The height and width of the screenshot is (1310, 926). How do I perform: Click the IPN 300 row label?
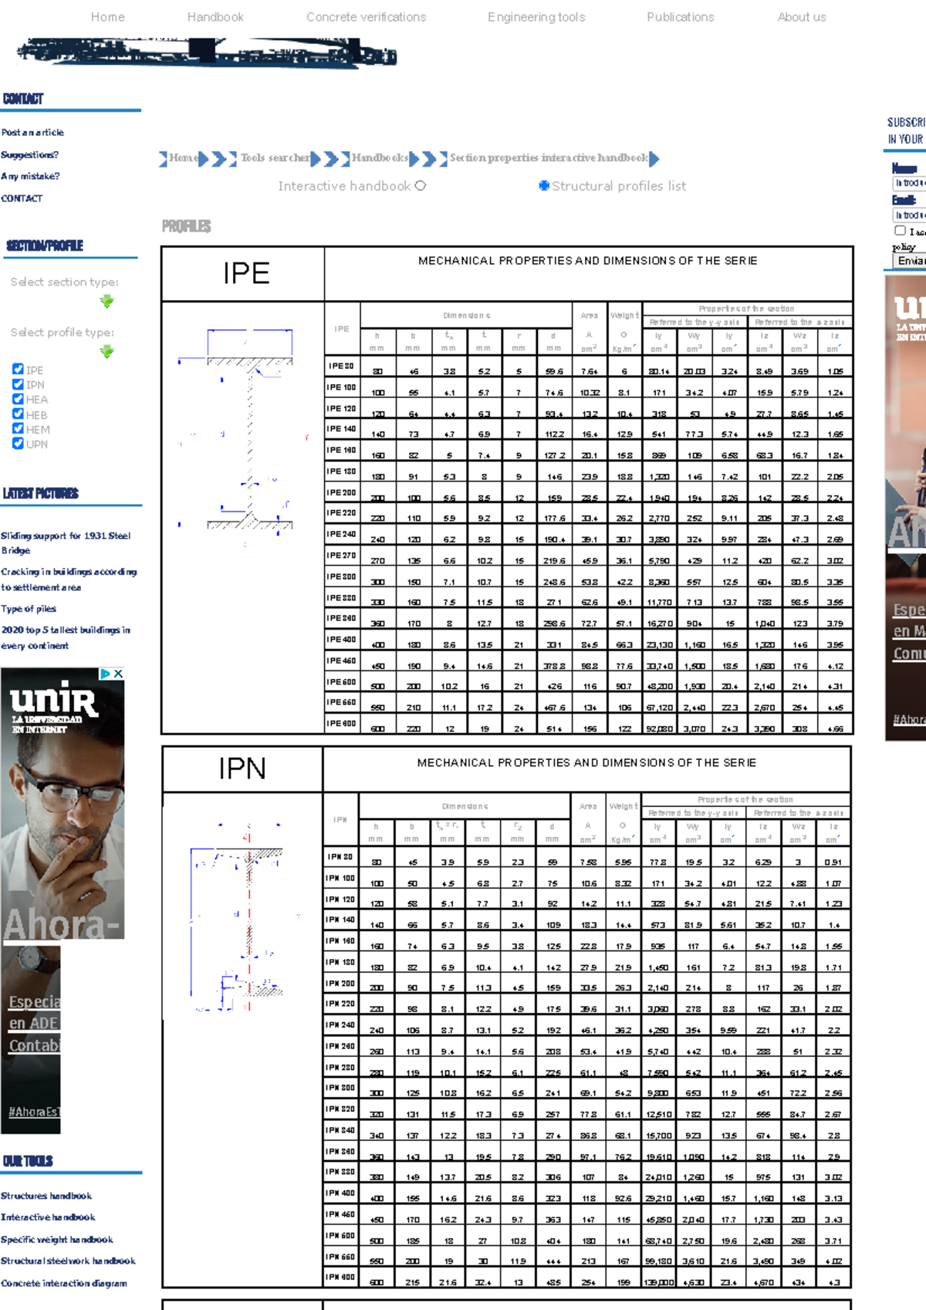[x=340, y=1088]
